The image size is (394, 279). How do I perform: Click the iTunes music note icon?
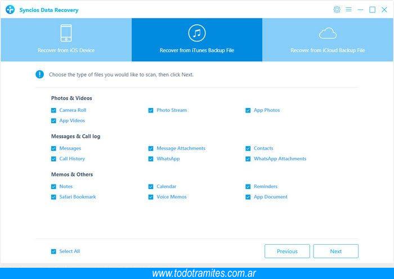coord(196,33)
